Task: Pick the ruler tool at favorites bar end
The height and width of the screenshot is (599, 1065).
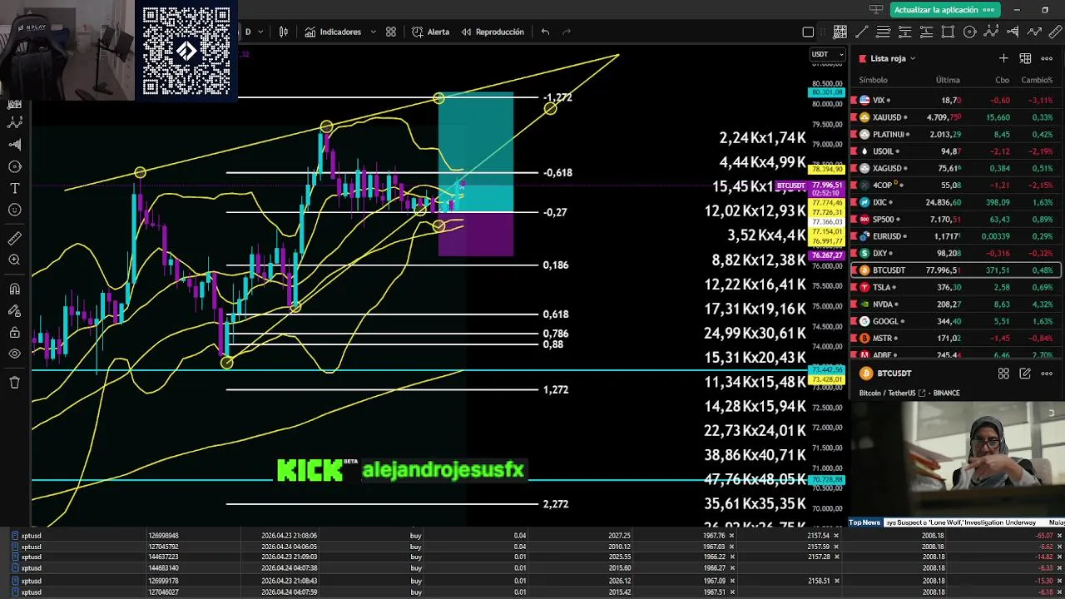Action: click(1056, 32)
